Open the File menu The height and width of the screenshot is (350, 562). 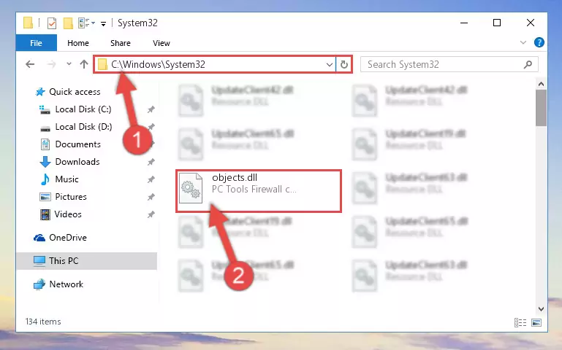pos(37,43)
